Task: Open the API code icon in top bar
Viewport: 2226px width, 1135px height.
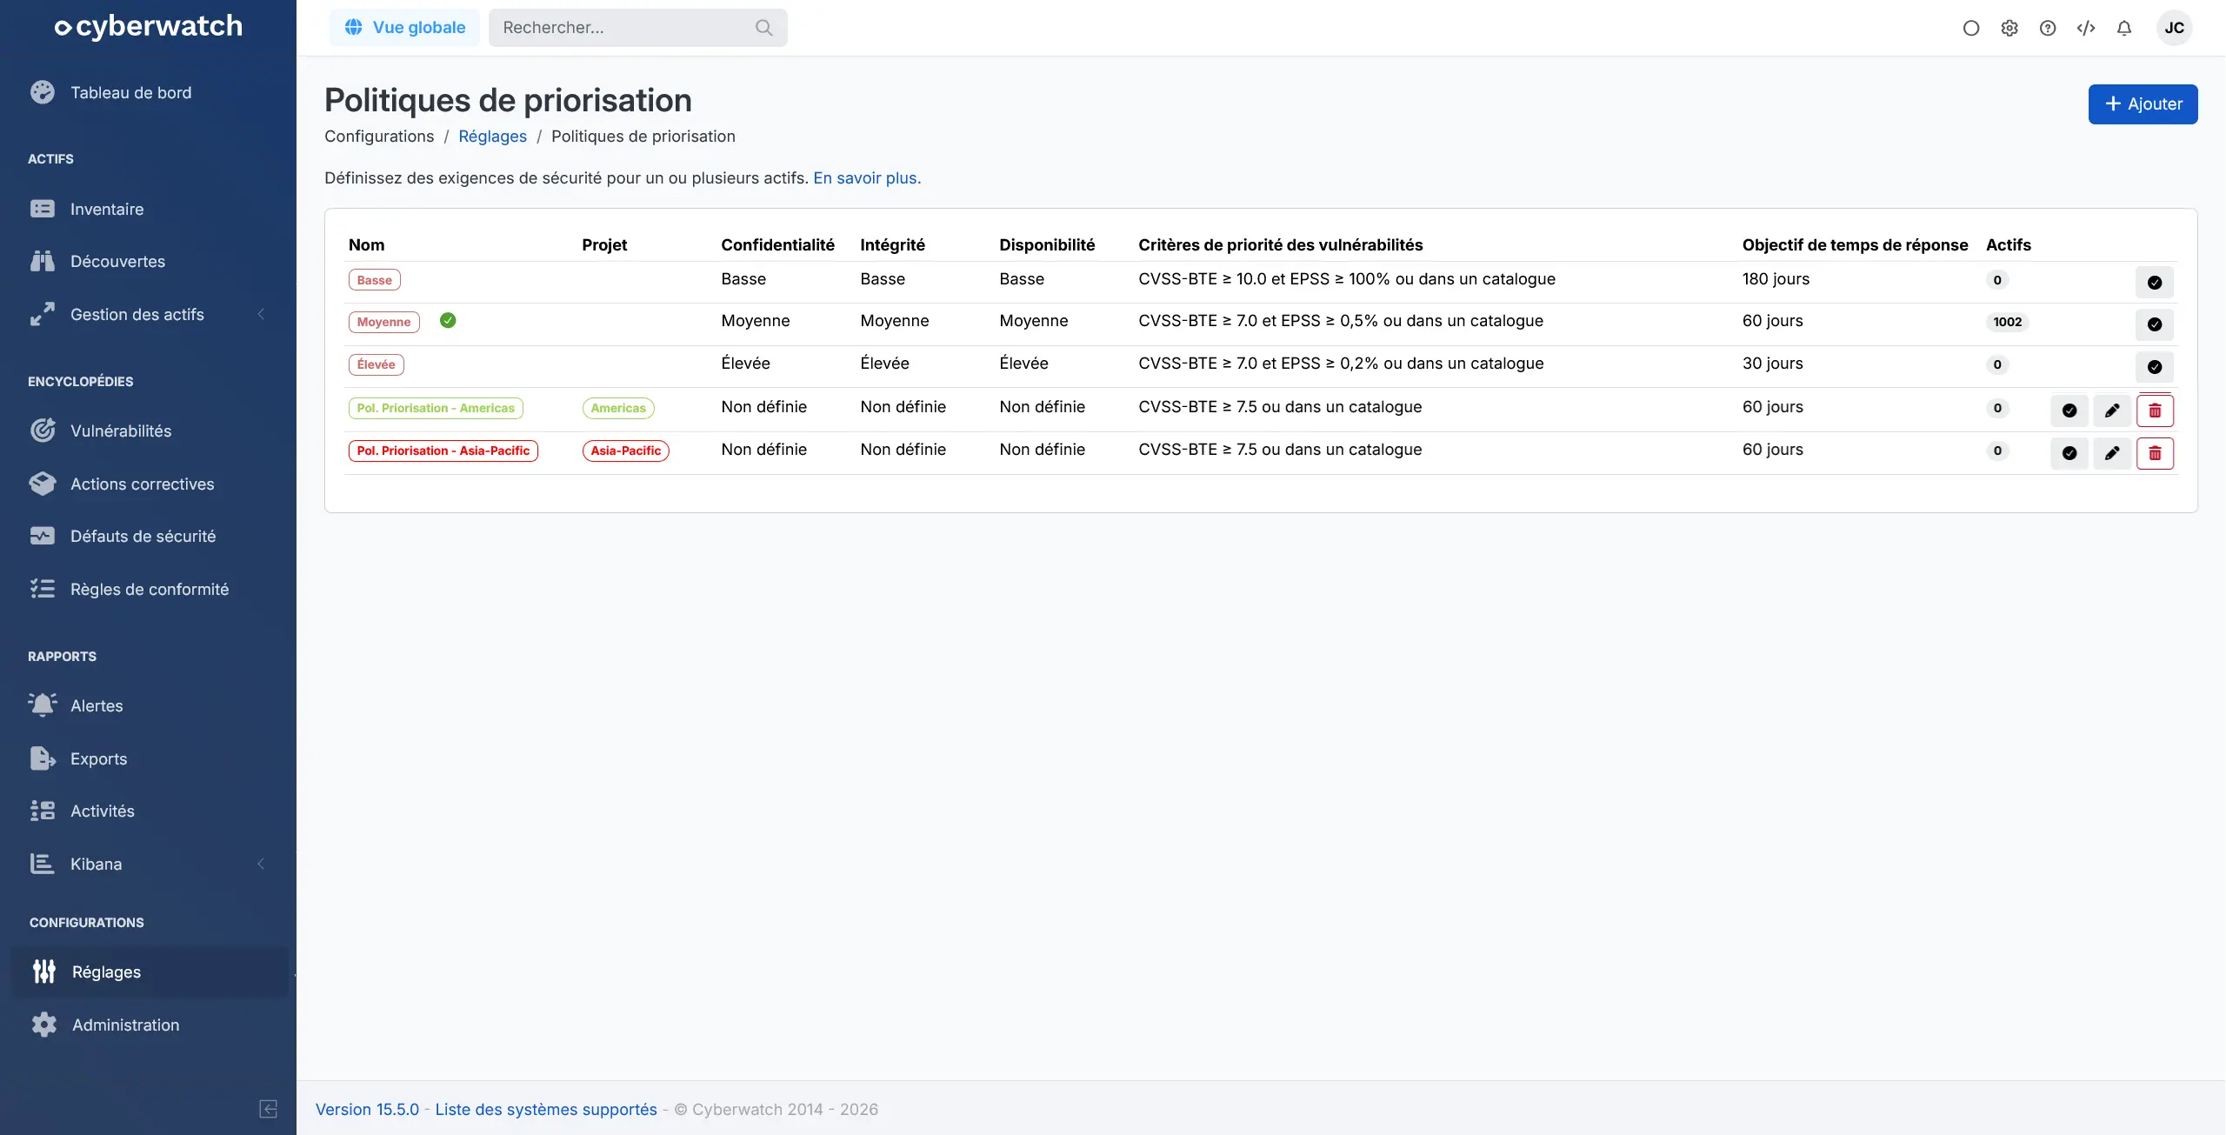Action: click(x=2086, y=28)
